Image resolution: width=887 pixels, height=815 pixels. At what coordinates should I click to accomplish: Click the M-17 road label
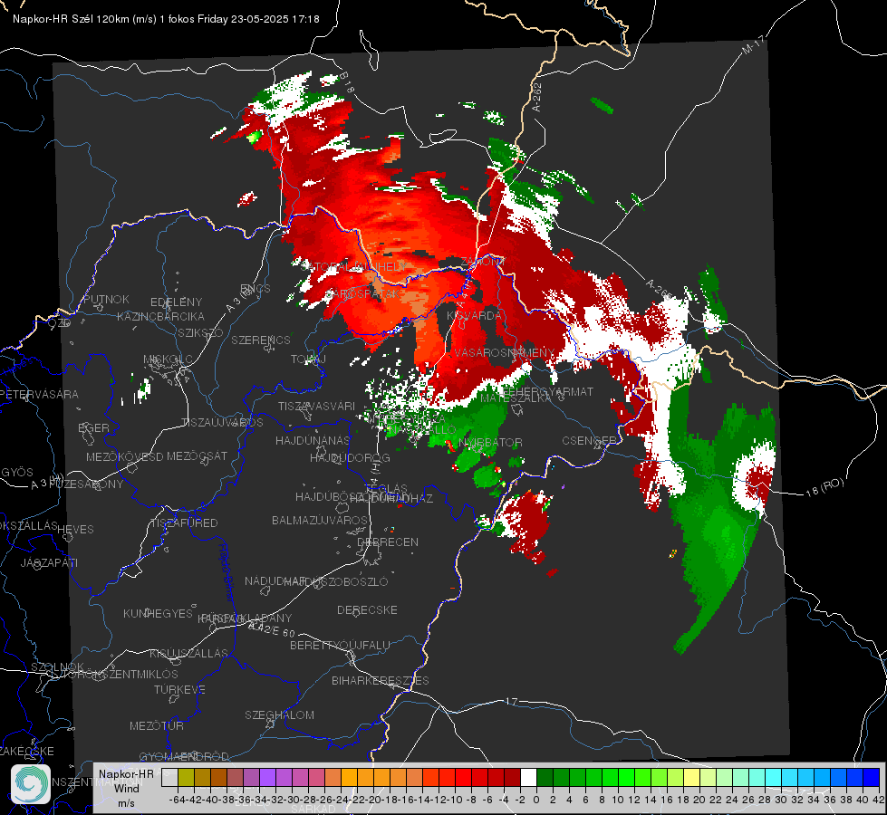[753, 45]
